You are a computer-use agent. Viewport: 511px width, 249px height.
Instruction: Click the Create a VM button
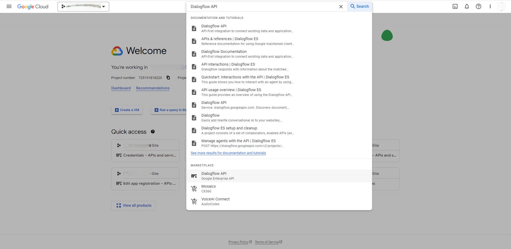127,110
